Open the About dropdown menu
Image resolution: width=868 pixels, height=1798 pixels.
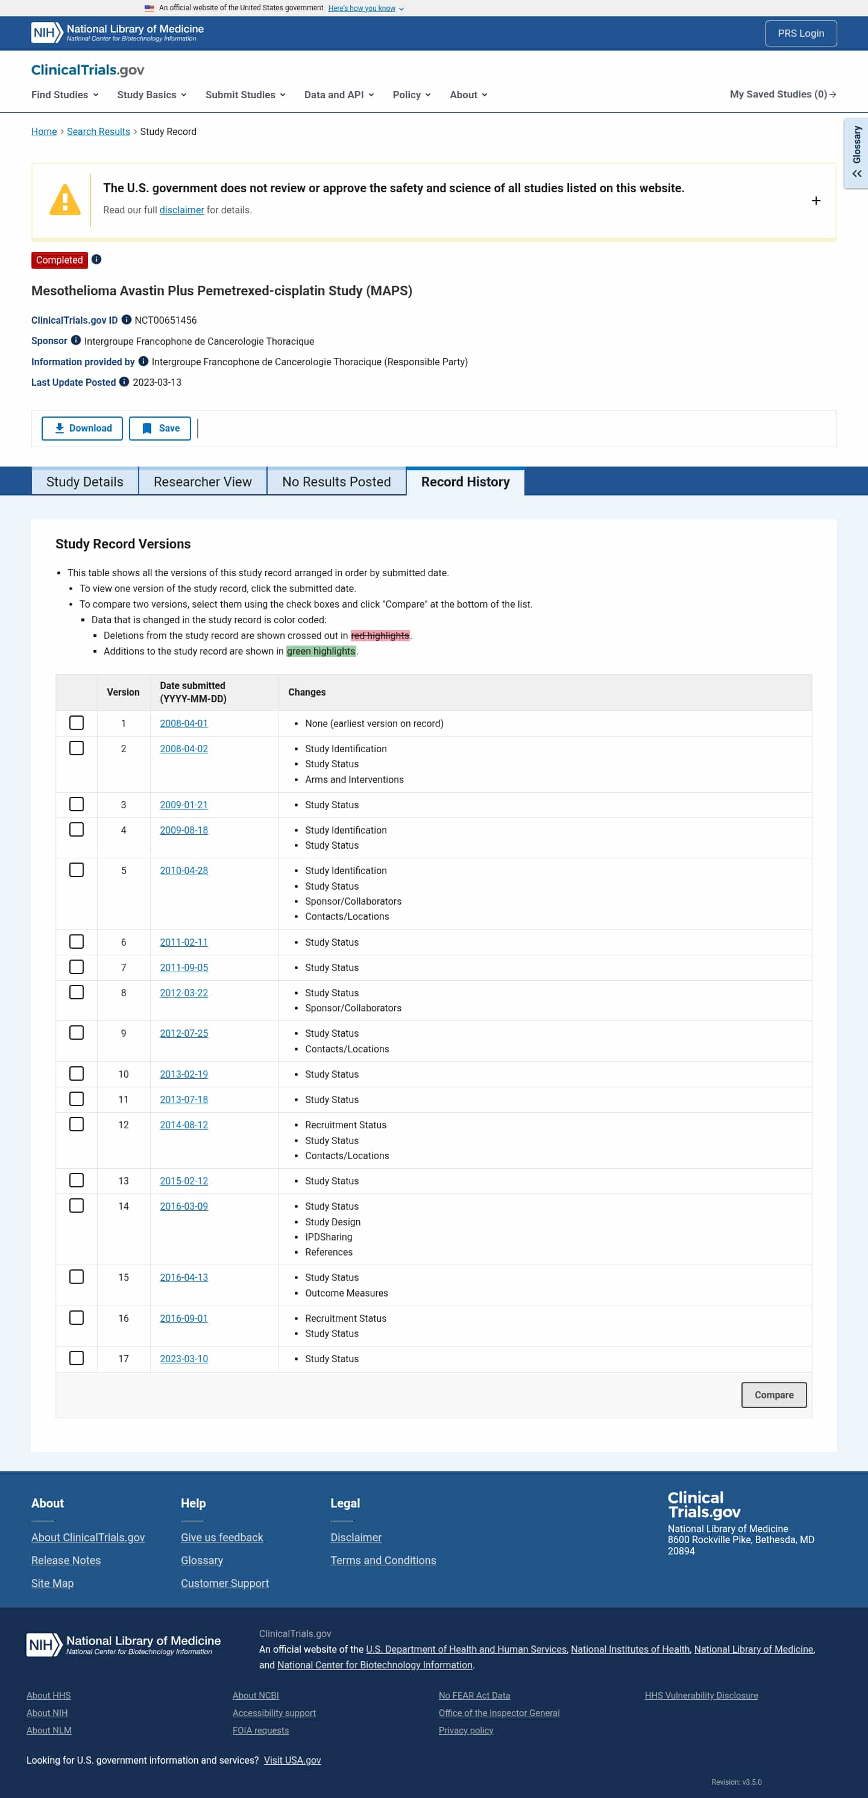(x=469, y=95)
